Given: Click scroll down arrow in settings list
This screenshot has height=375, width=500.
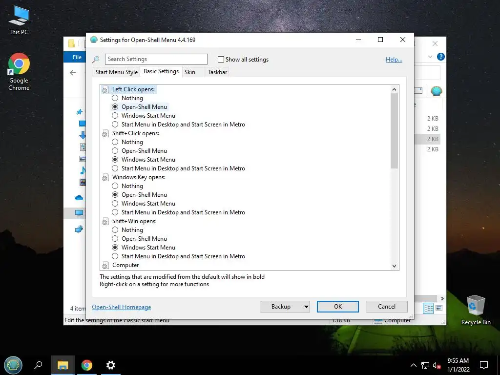Looking at the screenshot, I should [394, 266].
